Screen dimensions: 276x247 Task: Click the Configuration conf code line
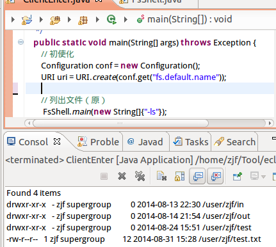120,65
